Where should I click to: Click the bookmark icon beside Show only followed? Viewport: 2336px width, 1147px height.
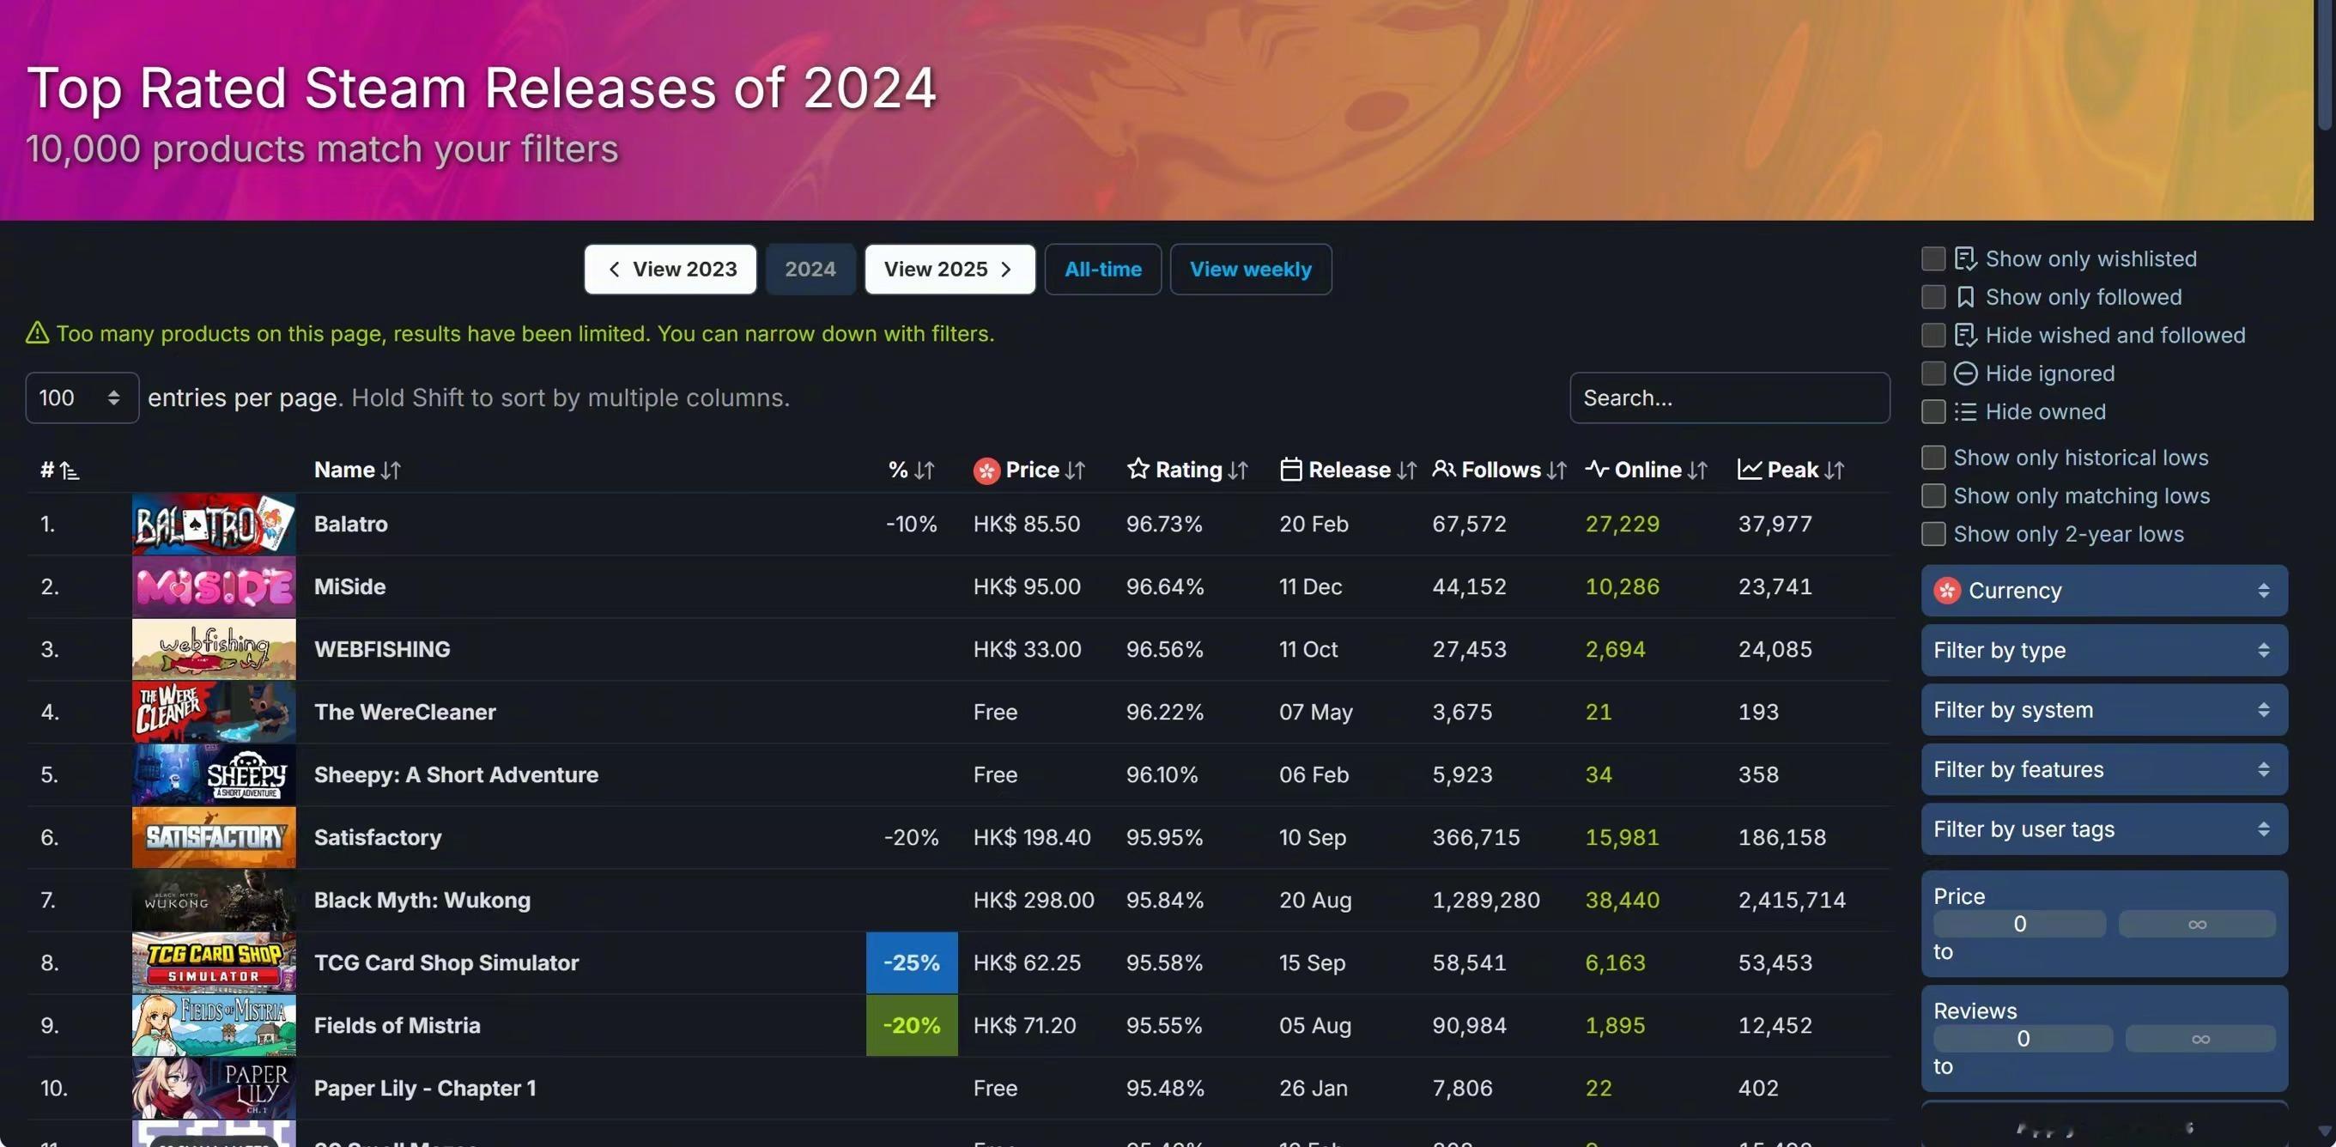[1965, 296]
